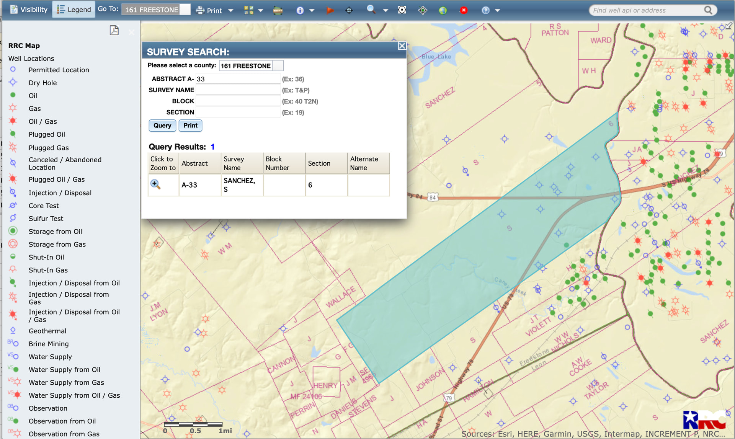Click the zoom-to magnifier in results row
The height and width of the screenshot is (439, 735).
[x=155, y=184]
